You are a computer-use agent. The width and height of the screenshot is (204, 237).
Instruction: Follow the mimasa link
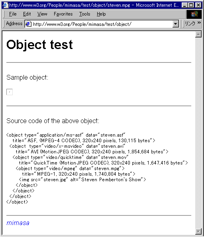point(18,223)
